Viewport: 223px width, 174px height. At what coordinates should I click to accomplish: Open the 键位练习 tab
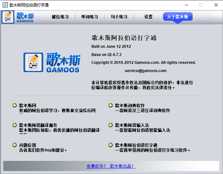pyautogui.click(x=60, y=17)
